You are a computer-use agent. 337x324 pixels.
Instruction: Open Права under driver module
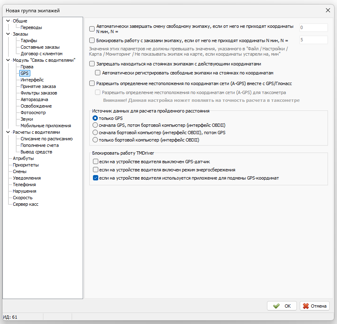(x=27, y=67)
